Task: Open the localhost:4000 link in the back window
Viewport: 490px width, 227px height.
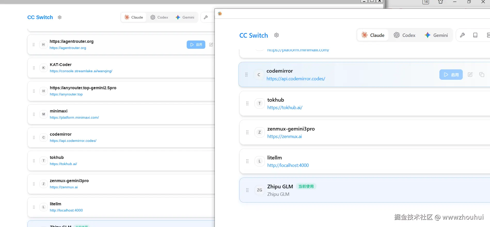Action: click(66, 210)
